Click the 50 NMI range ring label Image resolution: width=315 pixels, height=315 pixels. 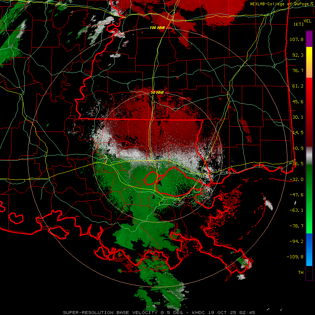tap(157, 93)
